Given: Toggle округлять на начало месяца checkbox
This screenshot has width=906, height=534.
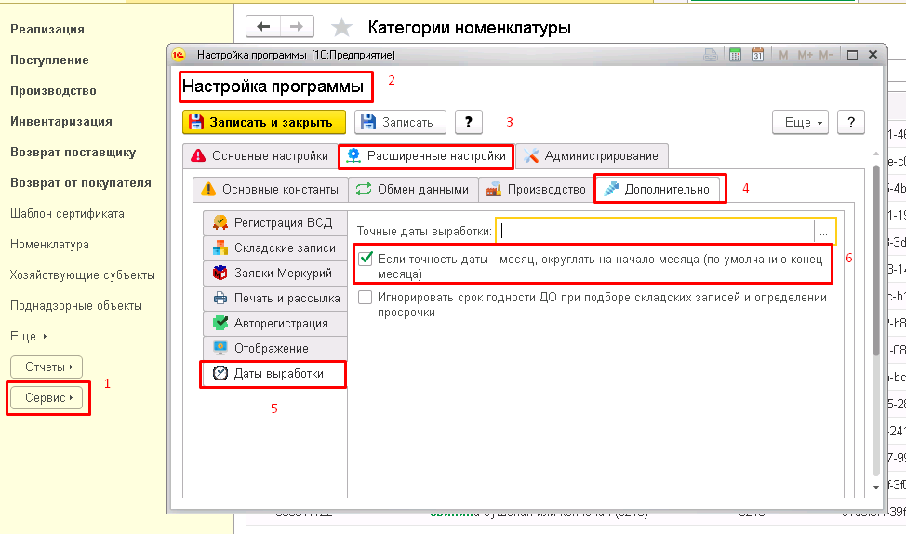Looking at the screenshot, I should click(x=366, y=259).
